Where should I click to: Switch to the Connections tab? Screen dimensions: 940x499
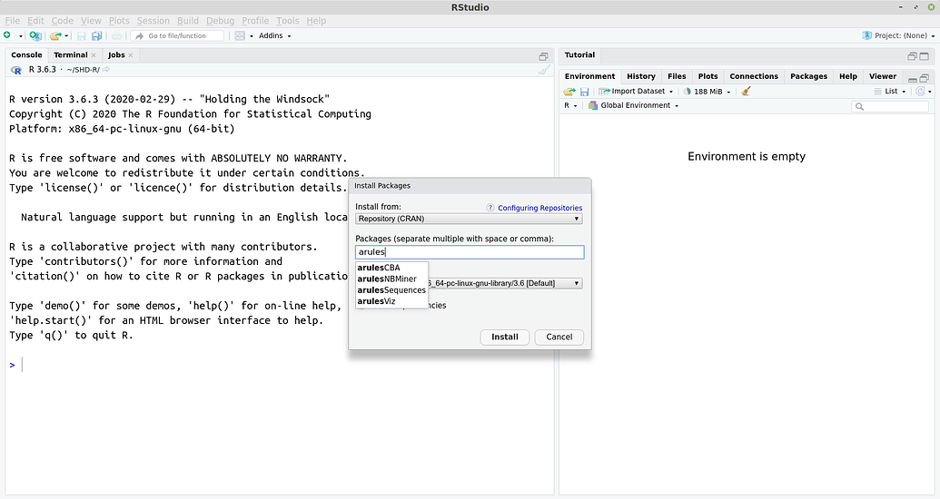click(754, 76)
